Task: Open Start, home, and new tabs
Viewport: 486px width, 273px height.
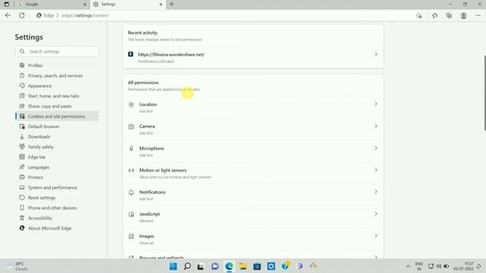Action: pyautogui.click(x=53, y=96)
